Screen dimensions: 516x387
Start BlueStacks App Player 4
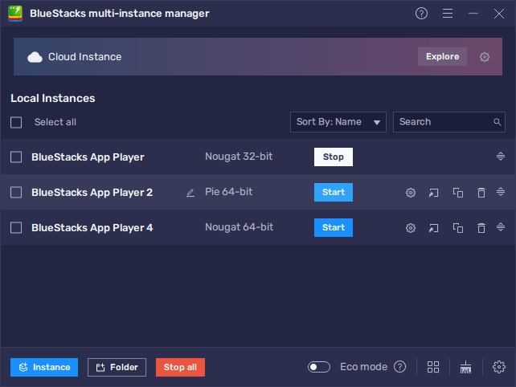point(334,227)
